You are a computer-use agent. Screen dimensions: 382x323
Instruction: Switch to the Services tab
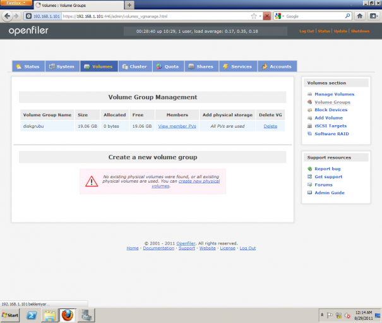(x=238, y=66)
